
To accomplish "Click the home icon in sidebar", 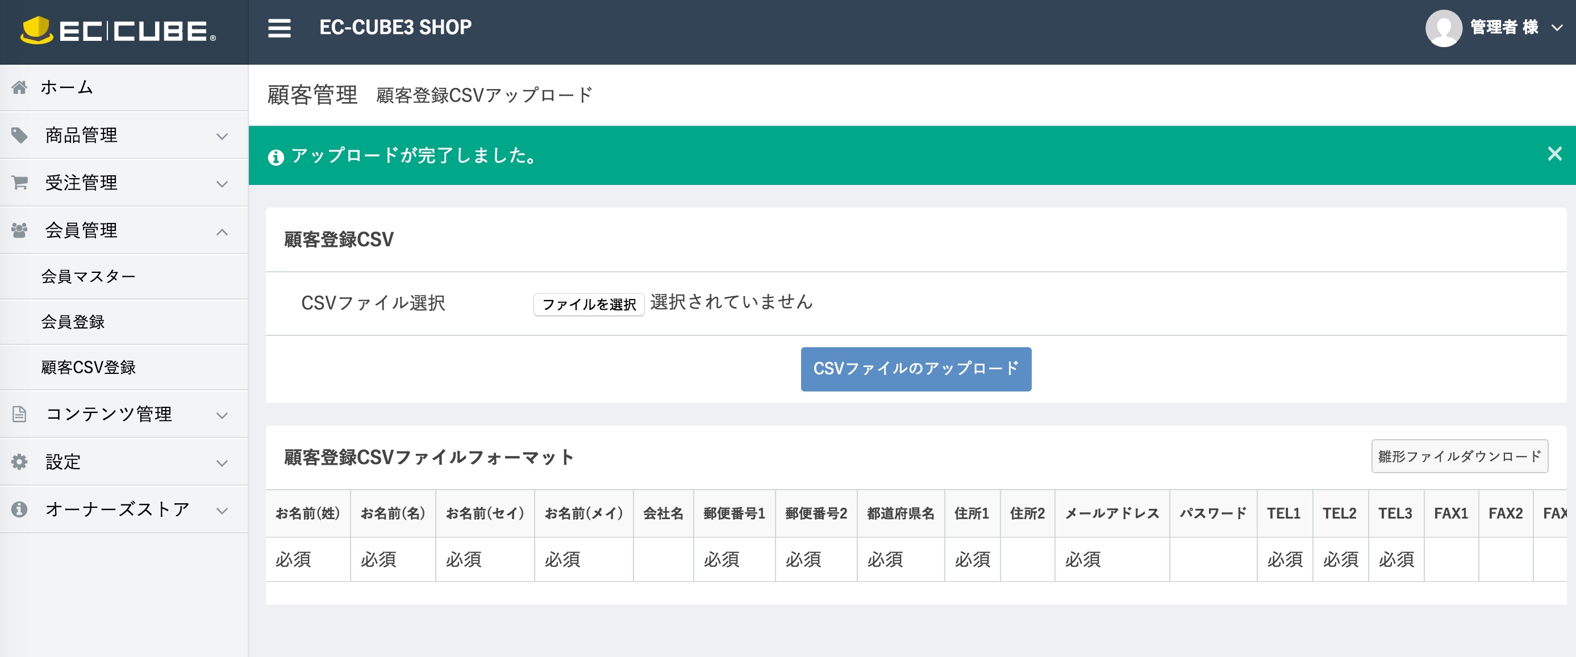I will pos(19,87).
